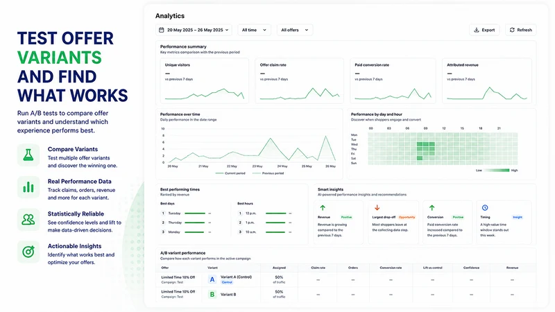
Task: Open the Offer claim rate summary card
Action: (x=300, y=81)
